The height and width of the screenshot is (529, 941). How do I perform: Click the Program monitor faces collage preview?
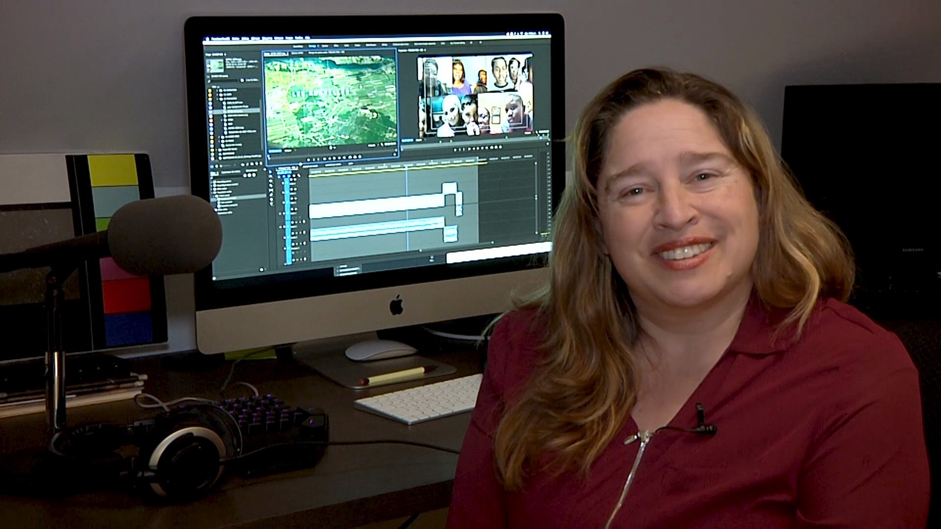click(x=475, y=95)
